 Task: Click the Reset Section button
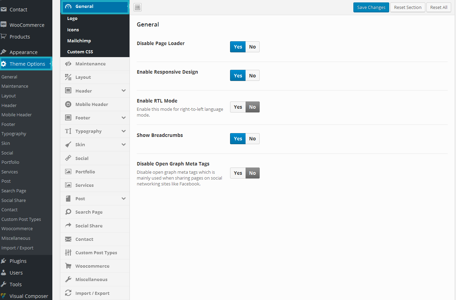click(408, 7)
